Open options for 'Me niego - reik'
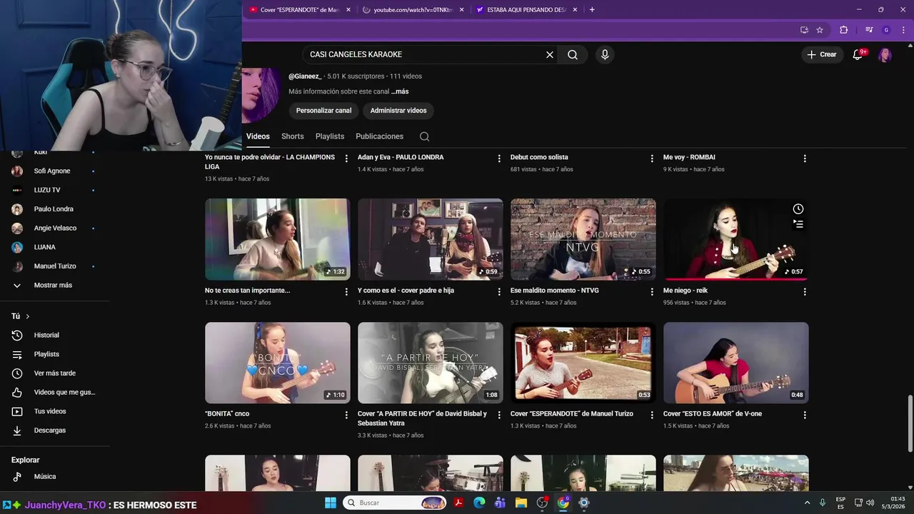Viewport: 914px width, 514px height. tap(805, 291)
